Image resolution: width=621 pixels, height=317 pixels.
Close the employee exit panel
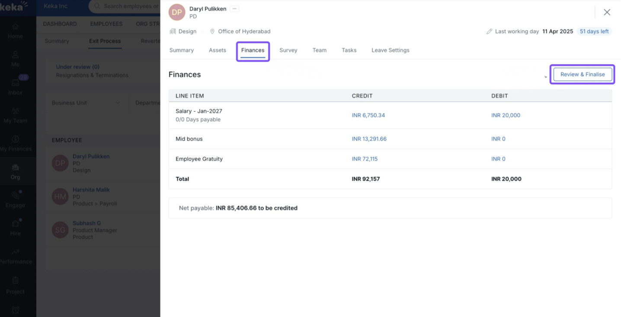[607, 13]
